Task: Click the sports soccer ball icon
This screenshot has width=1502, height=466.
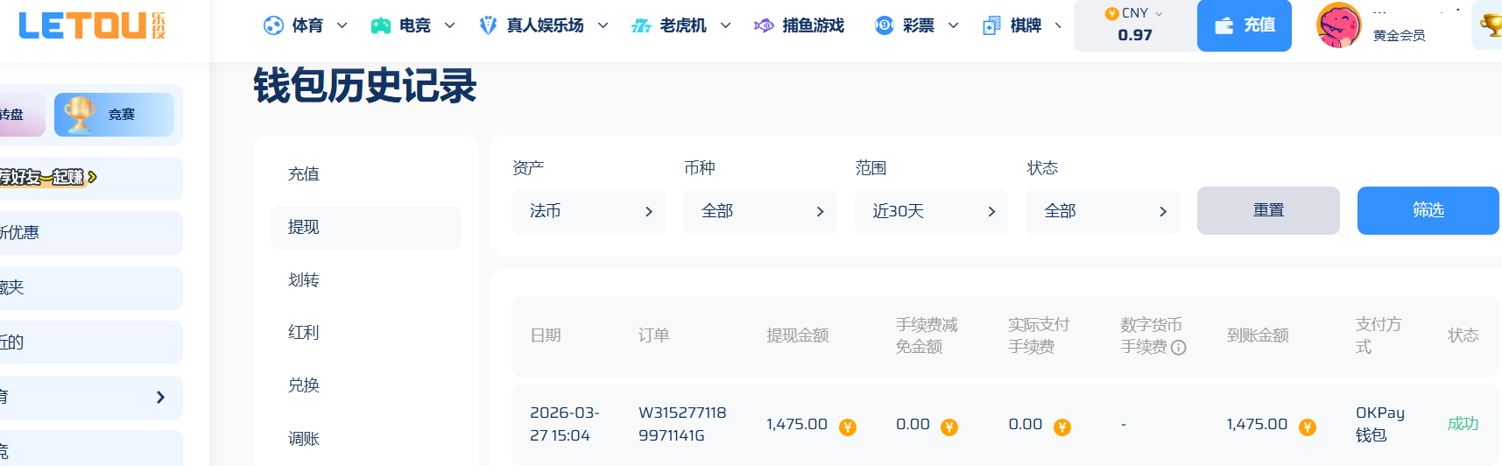Action: coord(273,26)
